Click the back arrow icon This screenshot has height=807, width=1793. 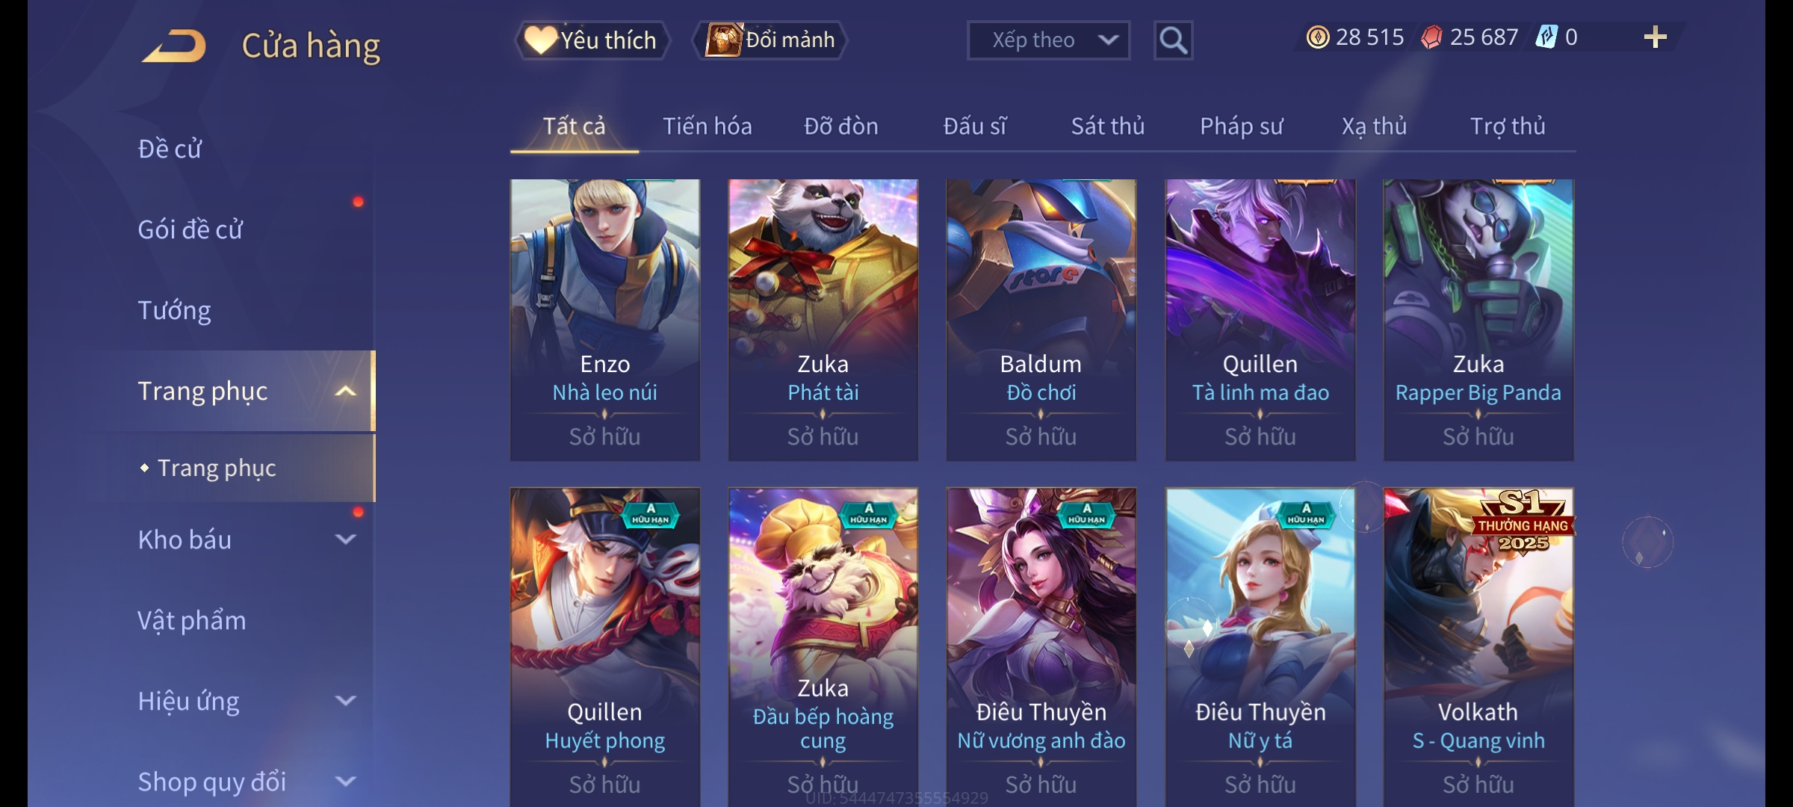click(x=176, y=46)
